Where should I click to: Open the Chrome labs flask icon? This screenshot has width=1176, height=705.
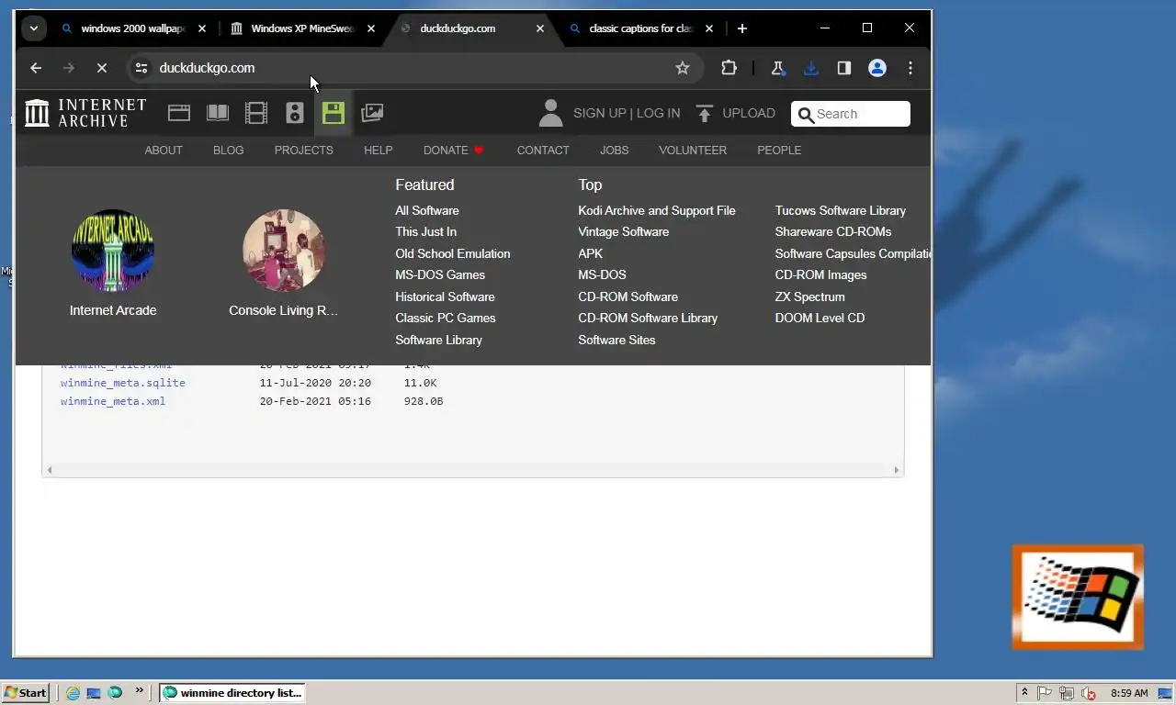point(777,68)
